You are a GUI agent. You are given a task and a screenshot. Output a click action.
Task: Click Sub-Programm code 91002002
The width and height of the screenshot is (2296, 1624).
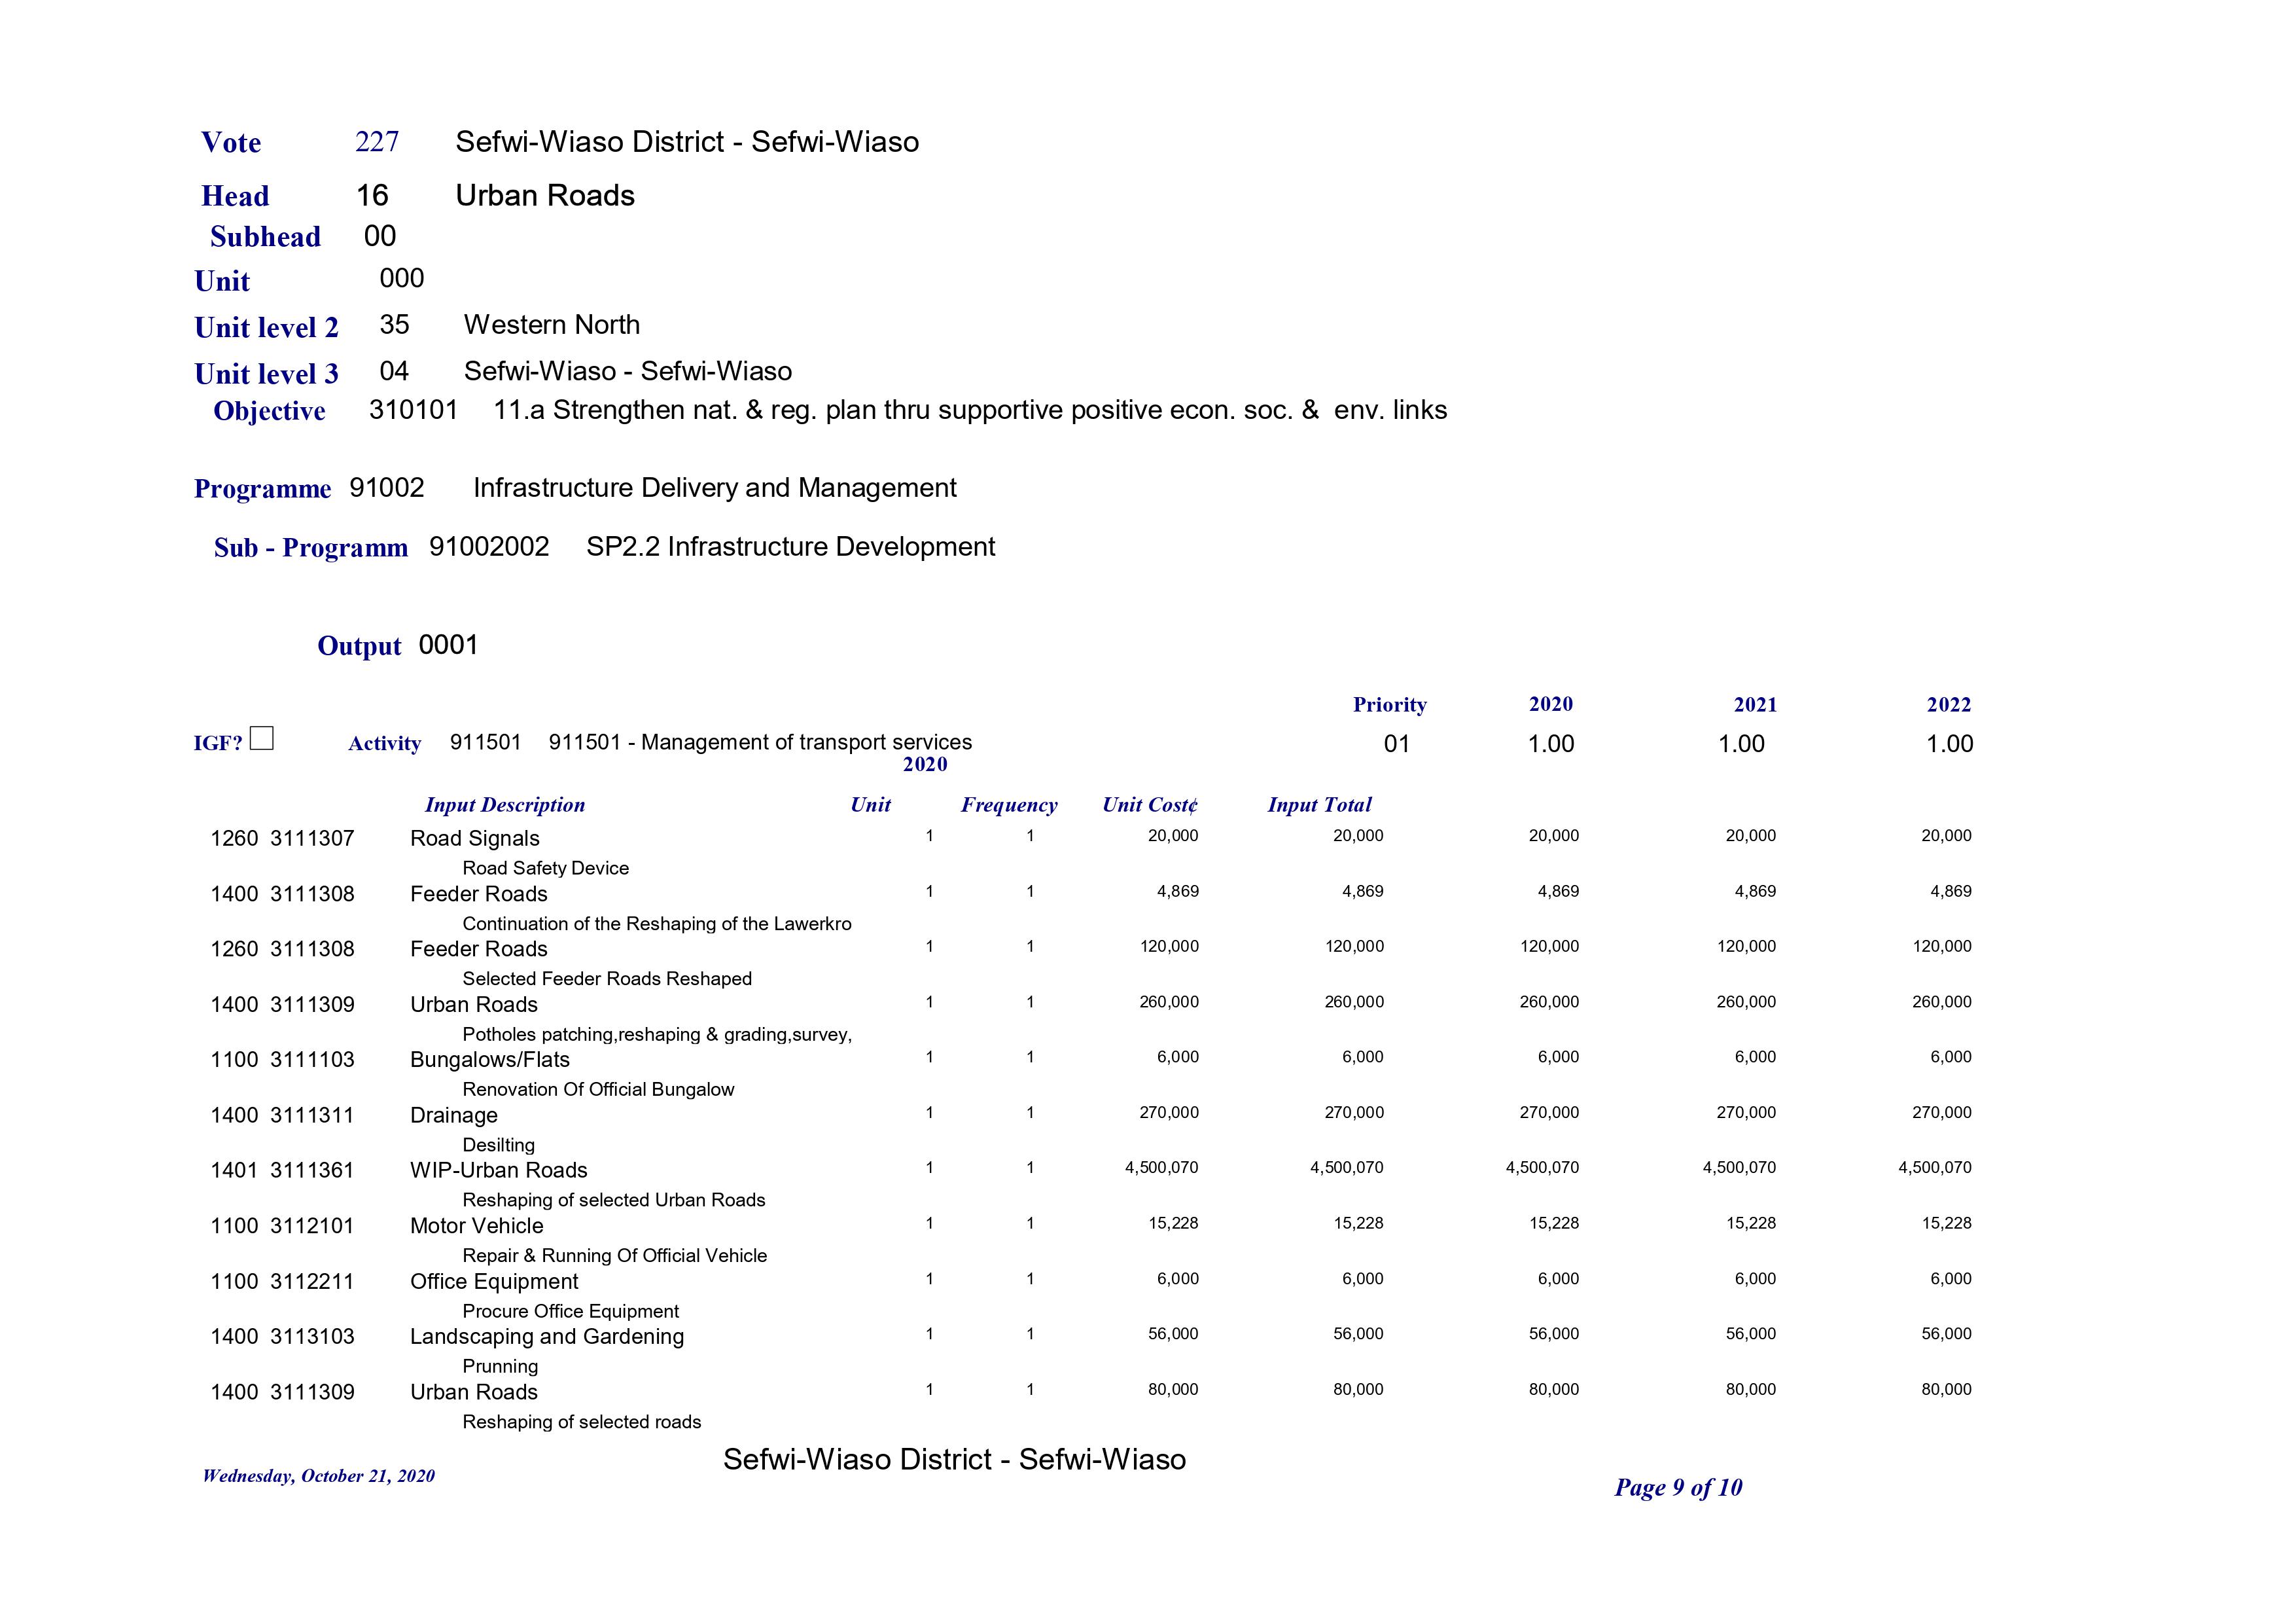click(489, 547)
